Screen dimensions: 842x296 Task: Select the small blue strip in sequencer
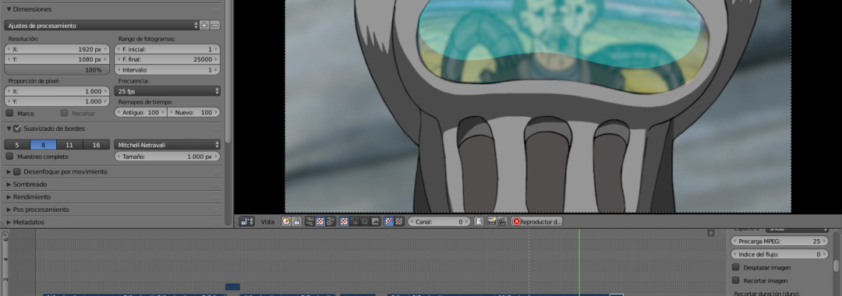click(232, 287)
